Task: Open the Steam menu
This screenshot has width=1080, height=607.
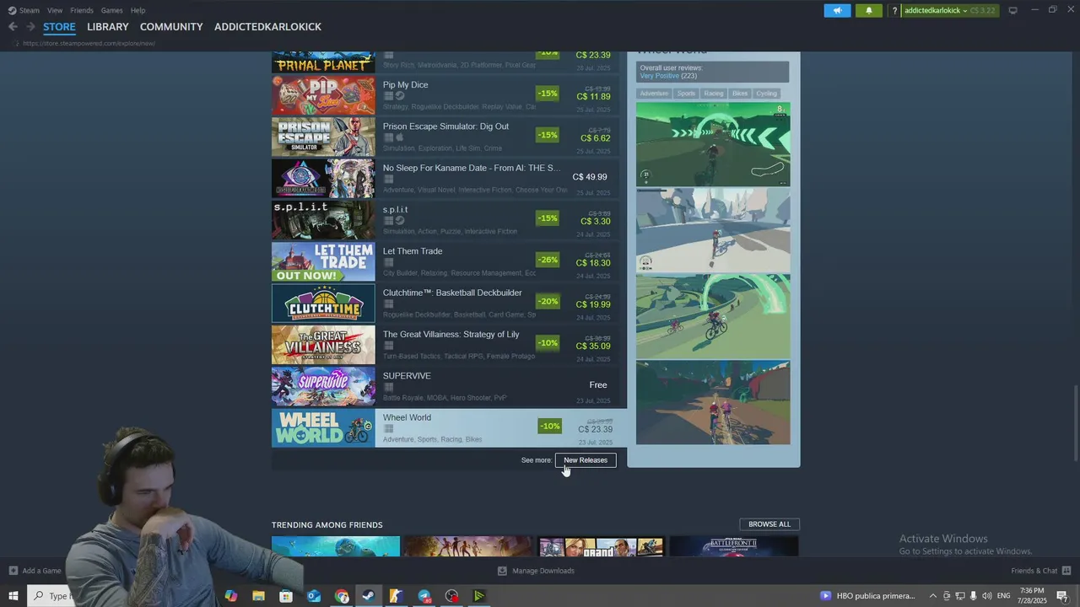Action: [24, 10]
